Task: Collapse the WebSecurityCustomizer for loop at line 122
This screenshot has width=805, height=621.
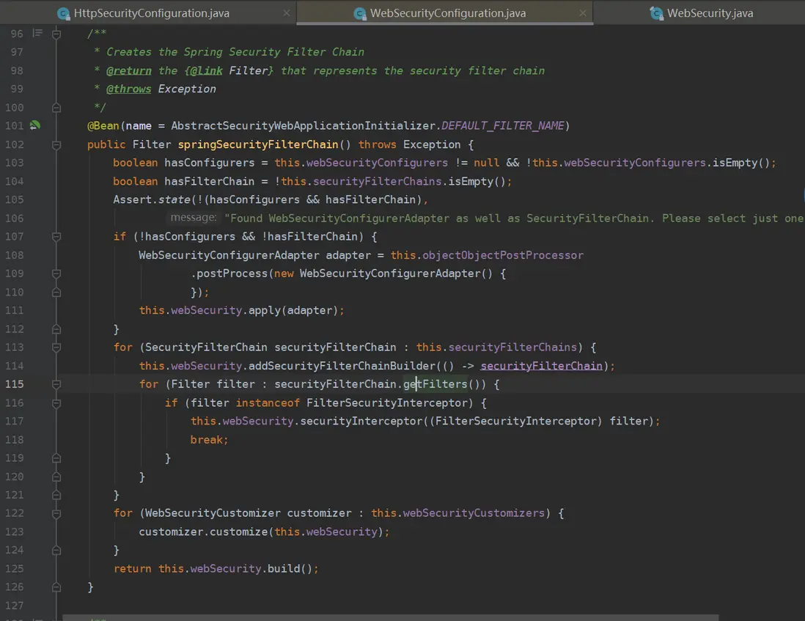Action: [x=56, y=513]
